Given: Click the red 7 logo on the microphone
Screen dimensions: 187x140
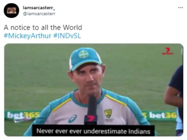Looking at the screenshot, I should (91, 119).
